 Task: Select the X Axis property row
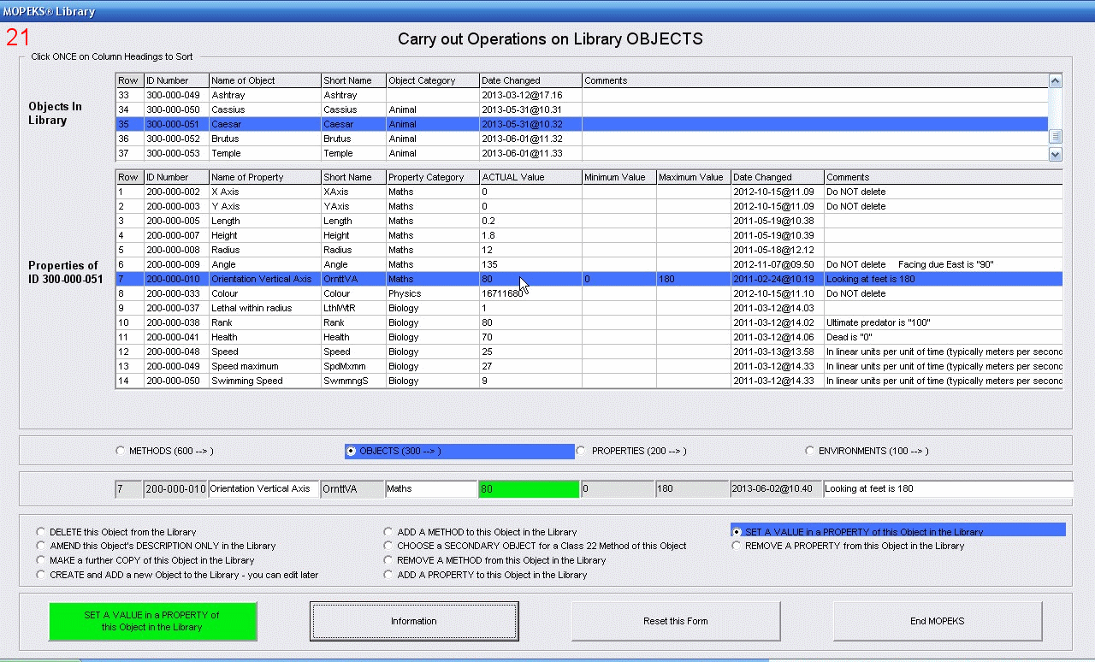[x=589, y=192]
